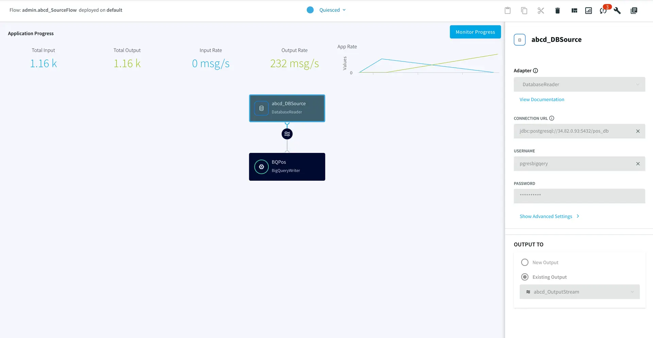Select the BQPos BigQueryWriter node
The width and height of the screenshot is (653, 338).
[287, 166]
